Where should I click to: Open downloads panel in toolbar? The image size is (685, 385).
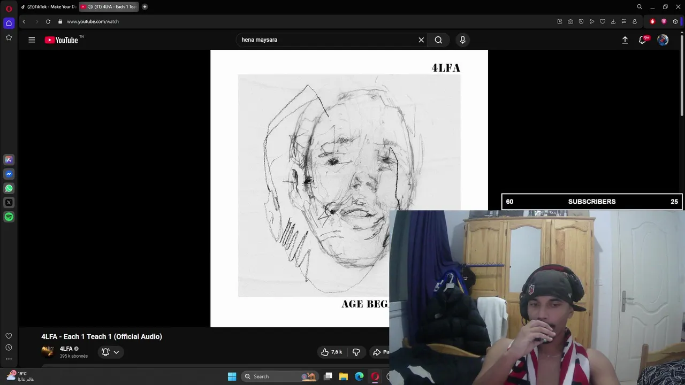coord(613,21)
